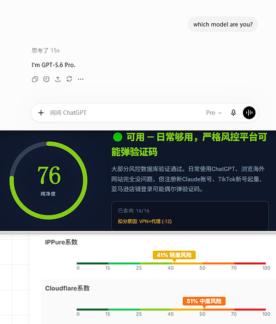
Task: Click the 已查询: 16/16 status text
Action: (x=133, y=211)
